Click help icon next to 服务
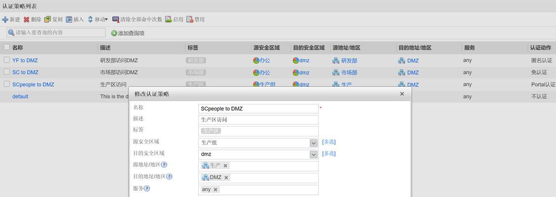 tap(147, 188)
